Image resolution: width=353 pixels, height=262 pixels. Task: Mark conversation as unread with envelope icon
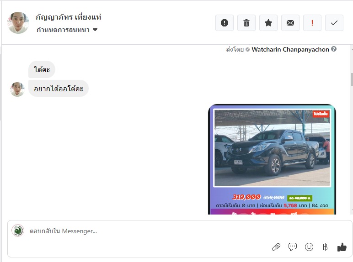point(290,23)
